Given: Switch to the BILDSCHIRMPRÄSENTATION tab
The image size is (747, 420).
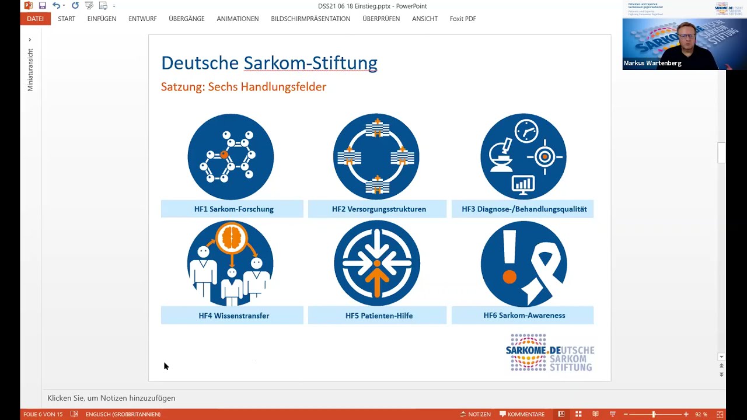Looking at the screenshot, I should coord(310,19).
